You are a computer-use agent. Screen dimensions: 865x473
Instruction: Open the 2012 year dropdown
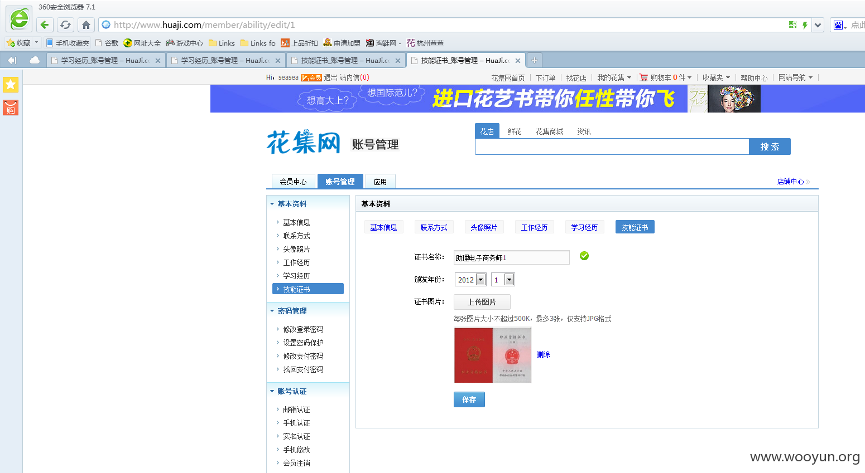(x=470, y=280)
